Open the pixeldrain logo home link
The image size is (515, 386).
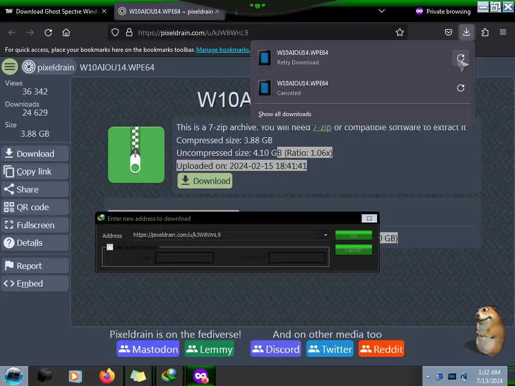[x=49, y=67]
